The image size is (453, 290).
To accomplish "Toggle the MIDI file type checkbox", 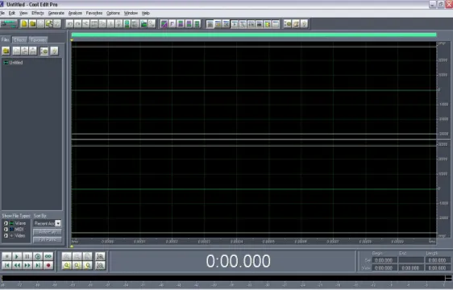I will [6, 230].
